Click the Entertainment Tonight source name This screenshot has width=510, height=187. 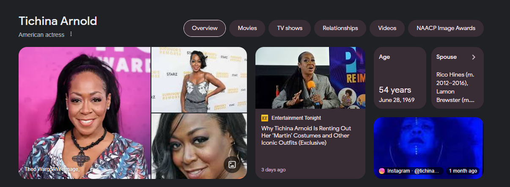[x=296, y=118]
